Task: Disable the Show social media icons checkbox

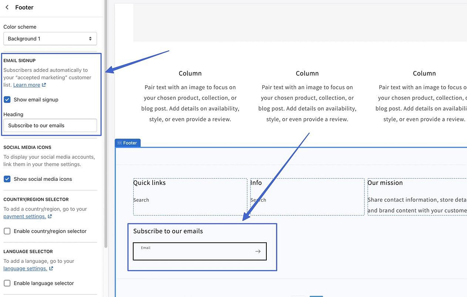Action: [x=7, y=179]
